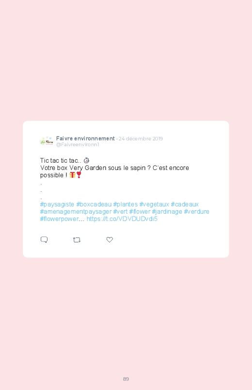252x390 pixels.
Task: Open the Faivre environnement profile avatar
Action: point(47,141)
